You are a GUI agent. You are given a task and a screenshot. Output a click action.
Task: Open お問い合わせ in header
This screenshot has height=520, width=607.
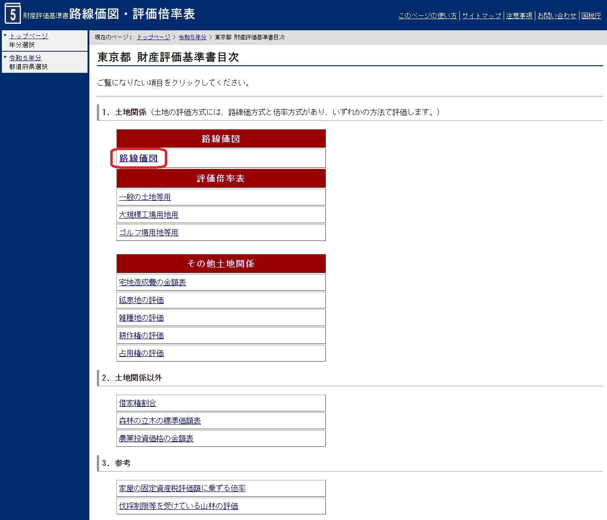tap(557, 16)
